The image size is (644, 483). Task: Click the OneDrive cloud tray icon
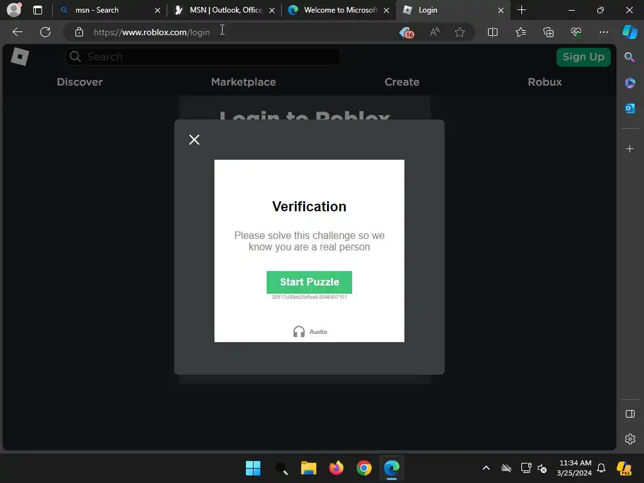pos(506,468)
